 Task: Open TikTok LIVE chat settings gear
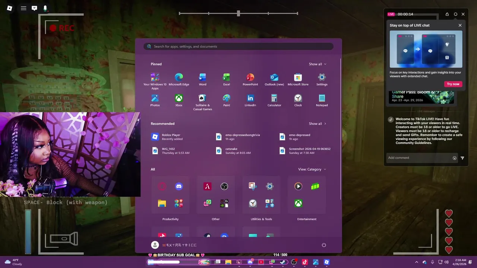tap(455, 14)
